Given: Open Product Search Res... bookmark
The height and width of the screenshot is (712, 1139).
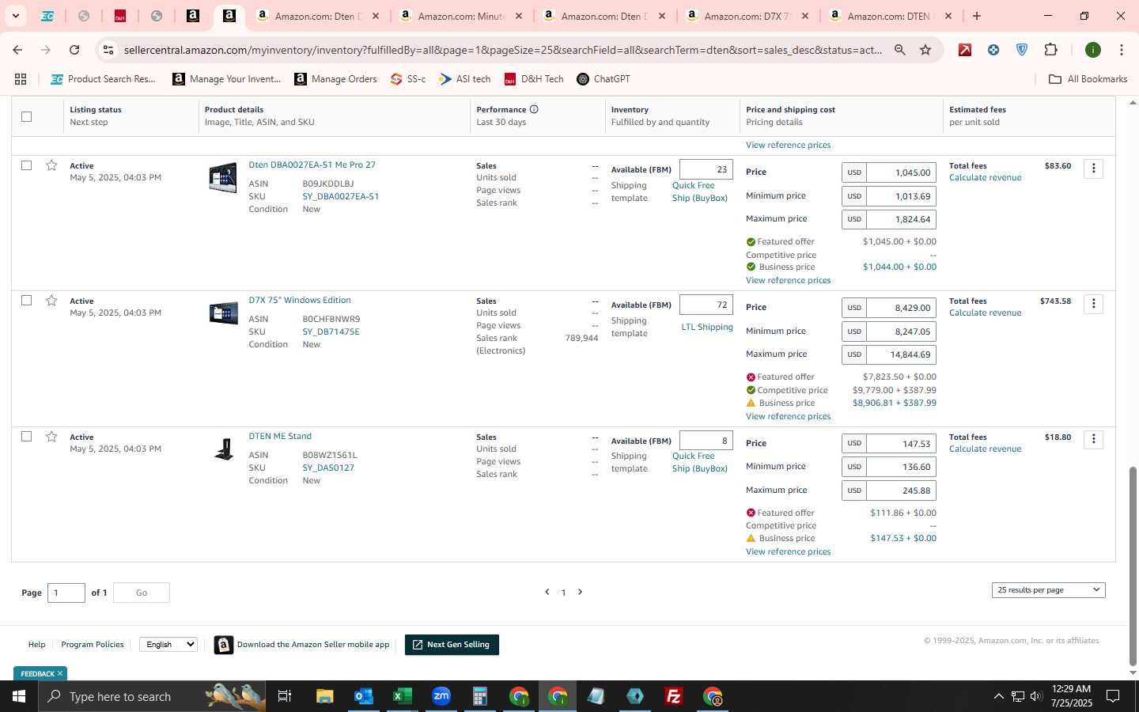Looking at the screenshot, I should 103,79.
